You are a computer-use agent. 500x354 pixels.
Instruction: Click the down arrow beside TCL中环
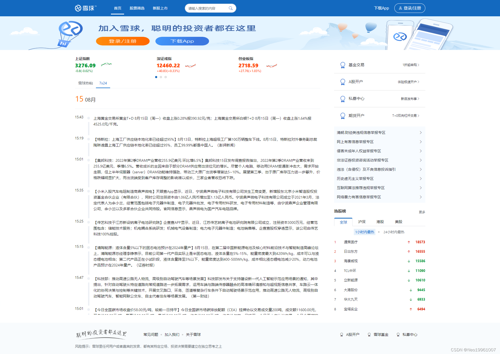409,271
